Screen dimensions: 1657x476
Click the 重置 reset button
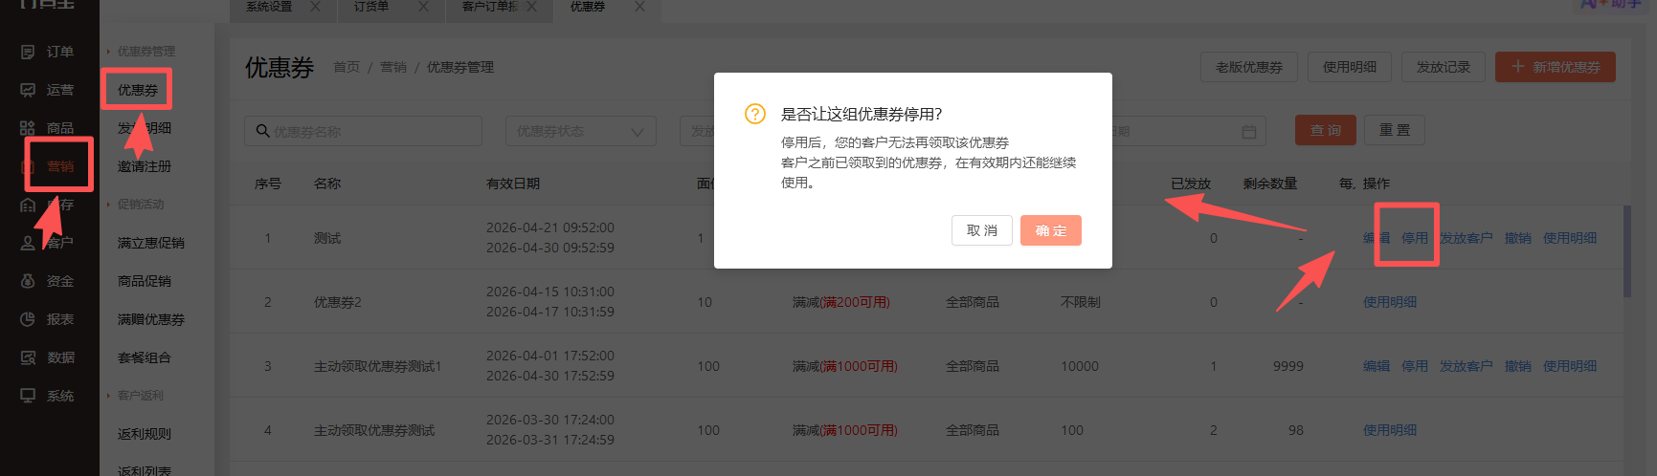pyautogui.click(x=1395, y=130)
